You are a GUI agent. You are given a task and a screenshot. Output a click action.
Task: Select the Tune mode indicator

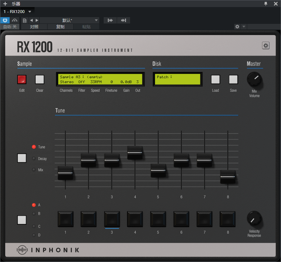click(34, 147)
